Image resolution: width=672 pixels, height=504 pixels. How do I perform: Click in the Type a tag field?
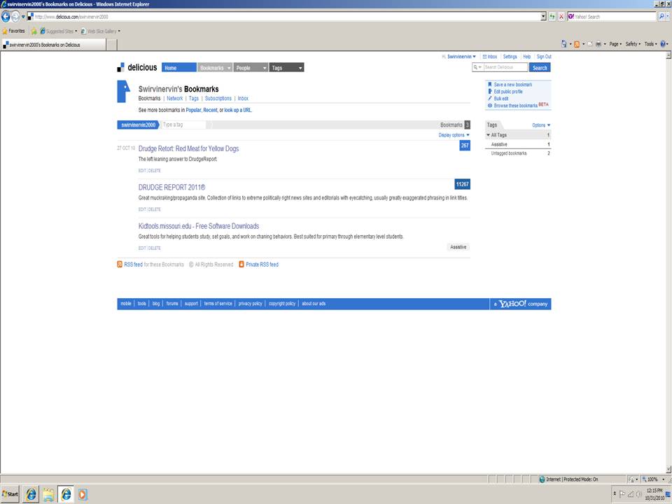[x=183, y=125]
